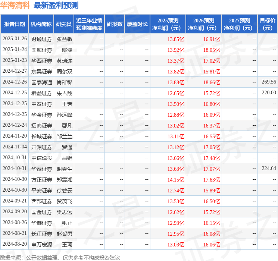
Task: Click the 2027预测净利润 column header
Action: coord(240,24)
